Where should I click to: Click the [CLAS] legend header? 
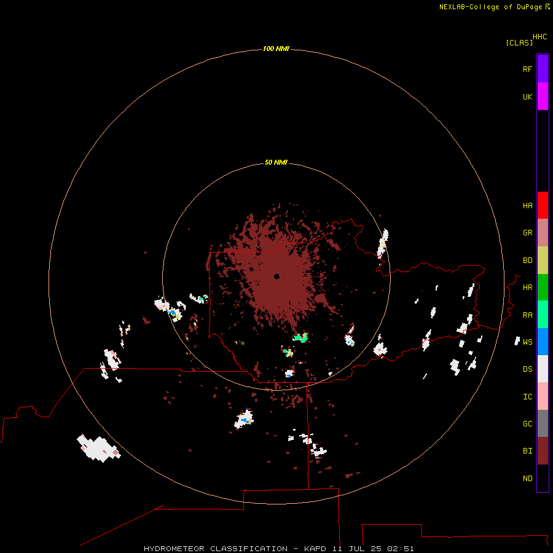pos(519,42)
